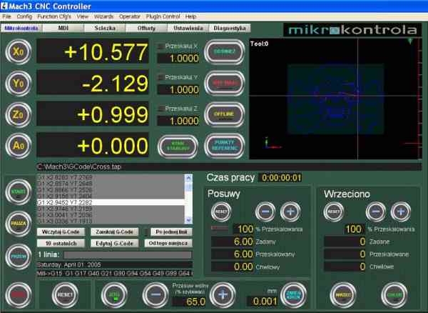Pause the program with yellow PAUZA button

coord(19,224)
